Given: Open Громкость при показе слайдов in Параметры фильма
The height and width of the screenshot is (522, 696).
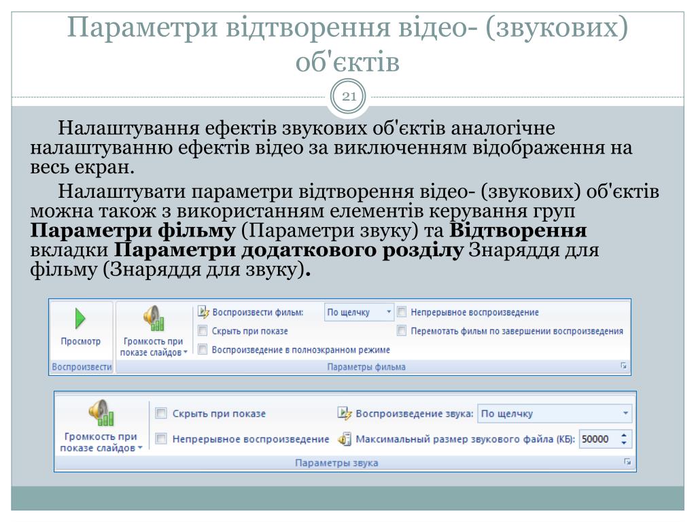Looking at the screenshot, I should click(x=153, y=331).
